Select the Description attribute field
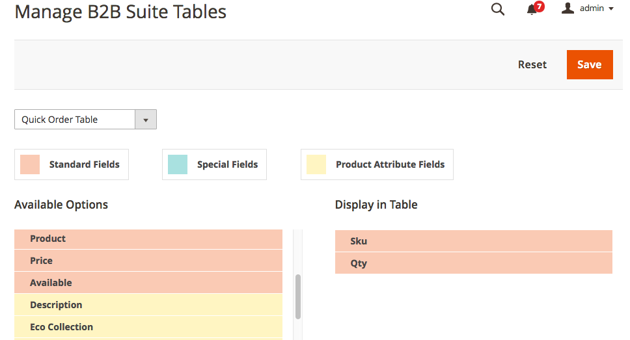 [148, 305]
